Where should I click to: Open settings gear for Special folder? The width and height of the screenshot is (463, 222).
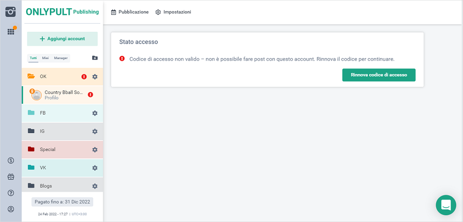coord(95,150)
